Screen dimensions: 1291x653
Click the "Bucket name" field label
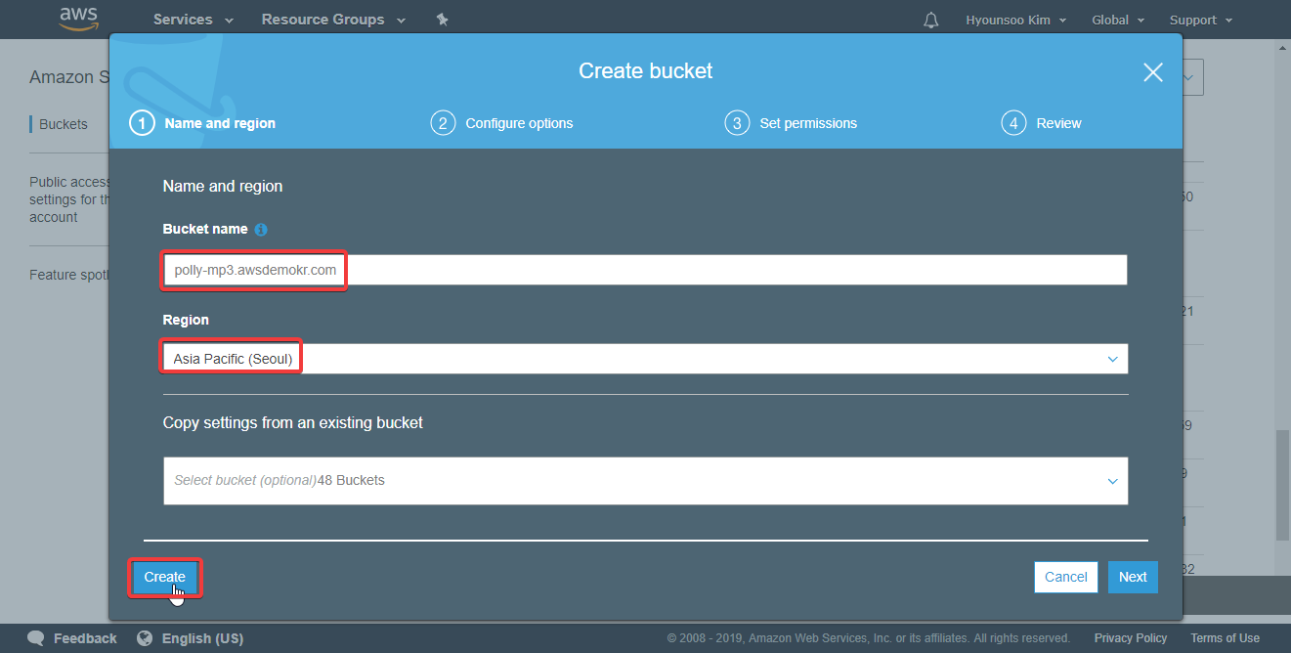pos(205,229)
